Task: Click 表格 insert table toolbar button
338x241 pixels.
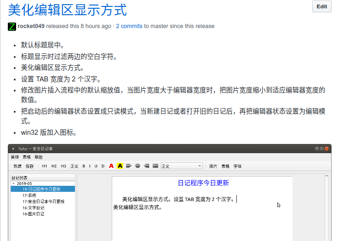Action: click(225, 166)
